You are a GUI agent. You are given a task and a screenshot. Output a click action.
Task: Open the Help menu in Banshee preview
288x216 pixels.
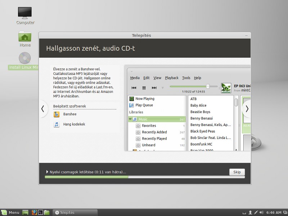click(x=198, y=78)
